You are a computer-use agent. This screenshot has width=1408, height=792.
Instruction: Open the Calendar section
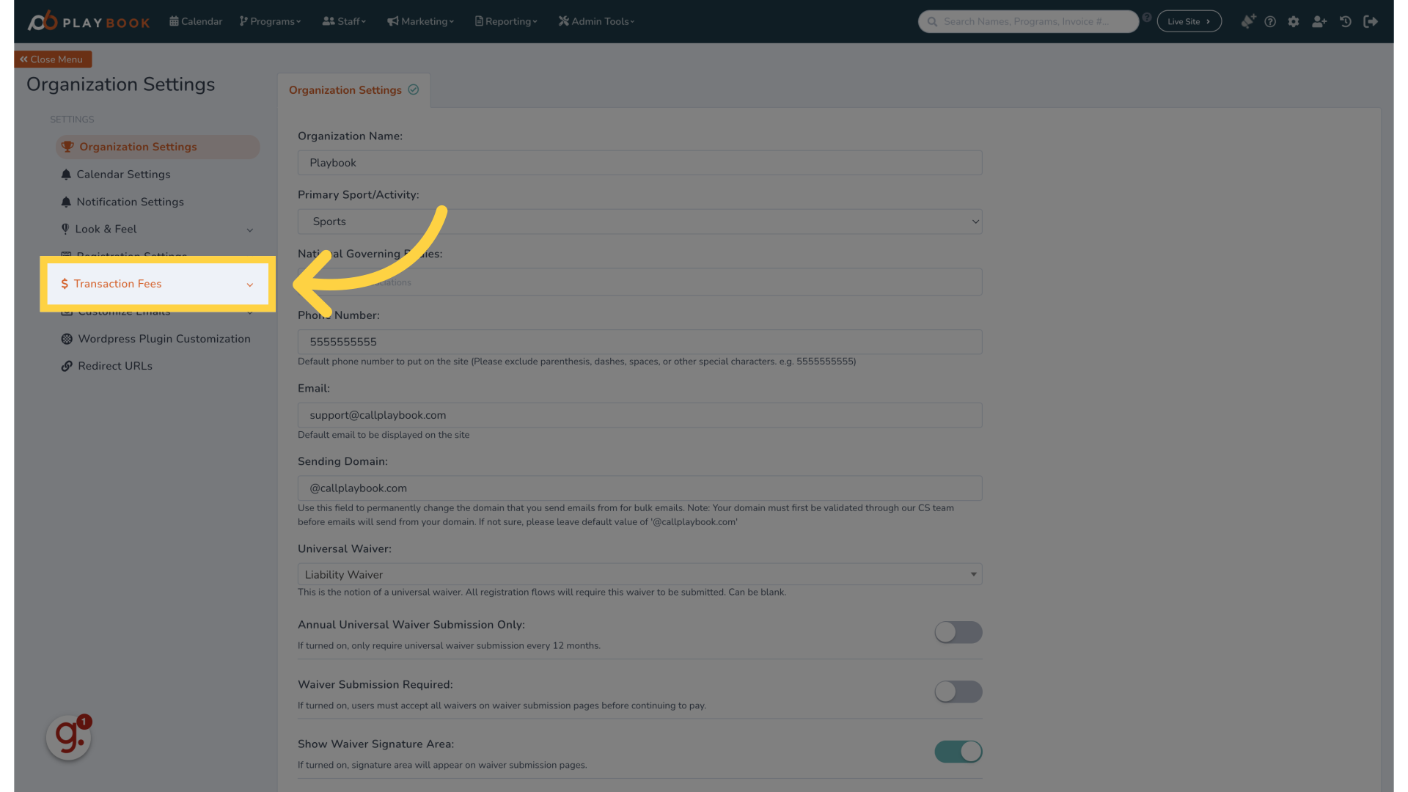pyautogui.click(x=197, y=21)
